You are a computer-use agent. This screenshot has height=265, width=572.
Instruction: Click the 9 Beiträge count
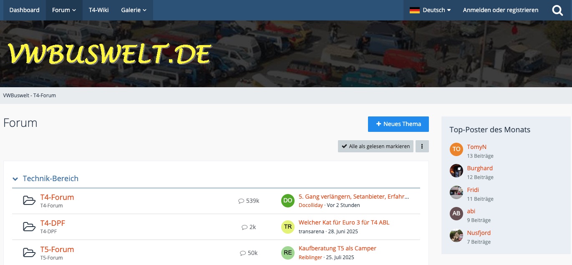coord(479,220)
